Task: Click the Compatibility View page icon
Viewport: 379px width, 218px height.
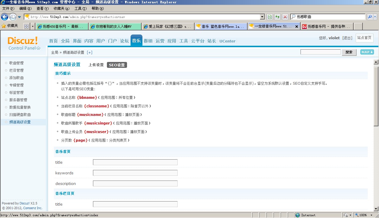Action: pos(270,17)
